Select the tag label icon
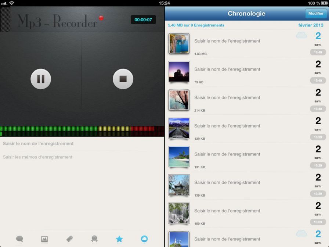The height and width of the screenshot is (247, 329). click(x=69, y=239)
